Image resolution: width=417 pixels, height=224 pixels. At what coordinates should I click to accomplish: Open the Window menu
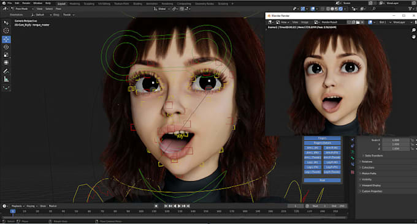38,3
